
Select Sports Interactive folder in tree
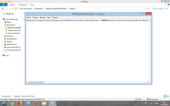click(14, 33)
